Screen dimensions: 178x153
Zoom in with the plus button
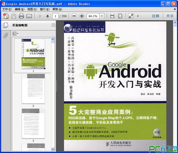82,16
